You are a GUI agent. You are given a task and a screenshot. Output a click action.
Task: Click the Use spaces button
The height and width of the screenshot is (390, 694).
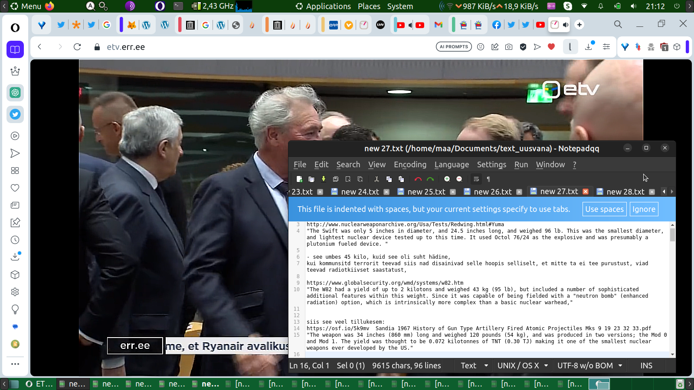[x=604, y=209]
